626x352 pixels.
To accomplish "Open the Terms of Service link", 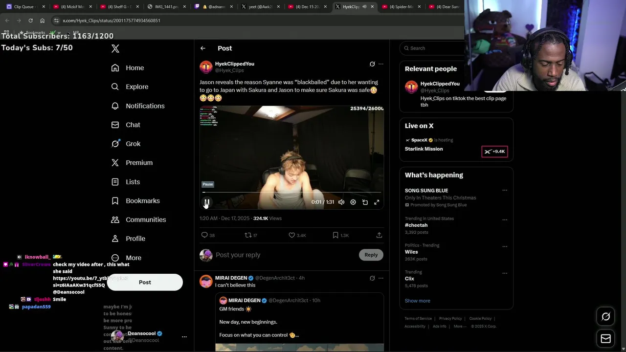I will click(418, 319).
